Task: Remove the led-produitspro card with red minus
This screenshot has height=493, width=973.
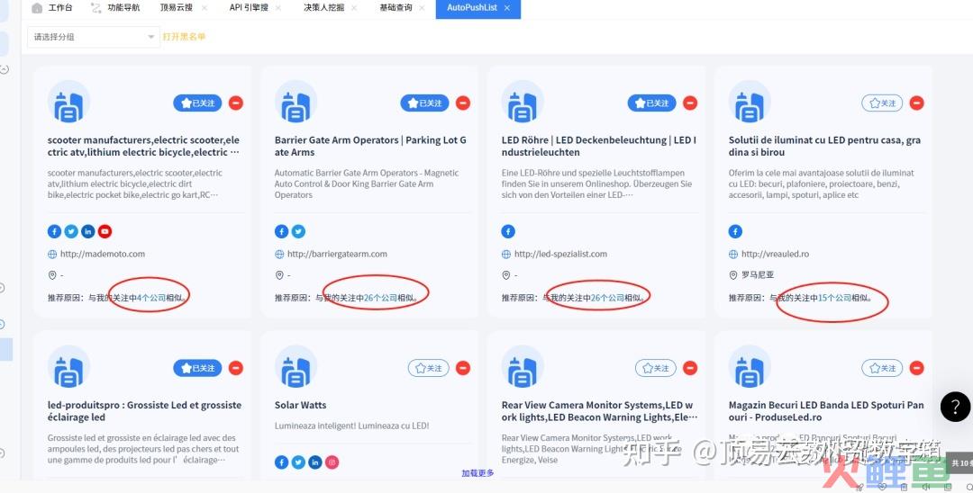Action: pyautogui.click(x=236, y=368)
